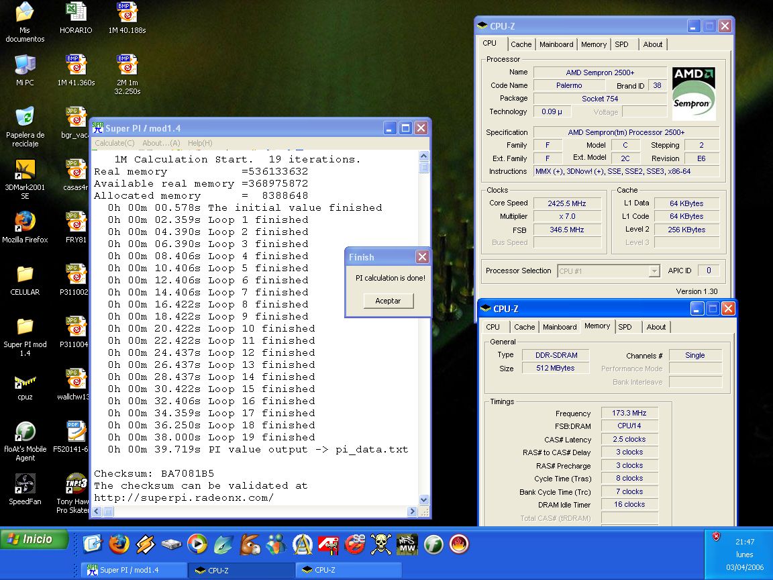Image resolution: width=773 pixels, height=580 pixels.
Task: Launch Ad-Aware SE quick launch icon
Action: 354,544
